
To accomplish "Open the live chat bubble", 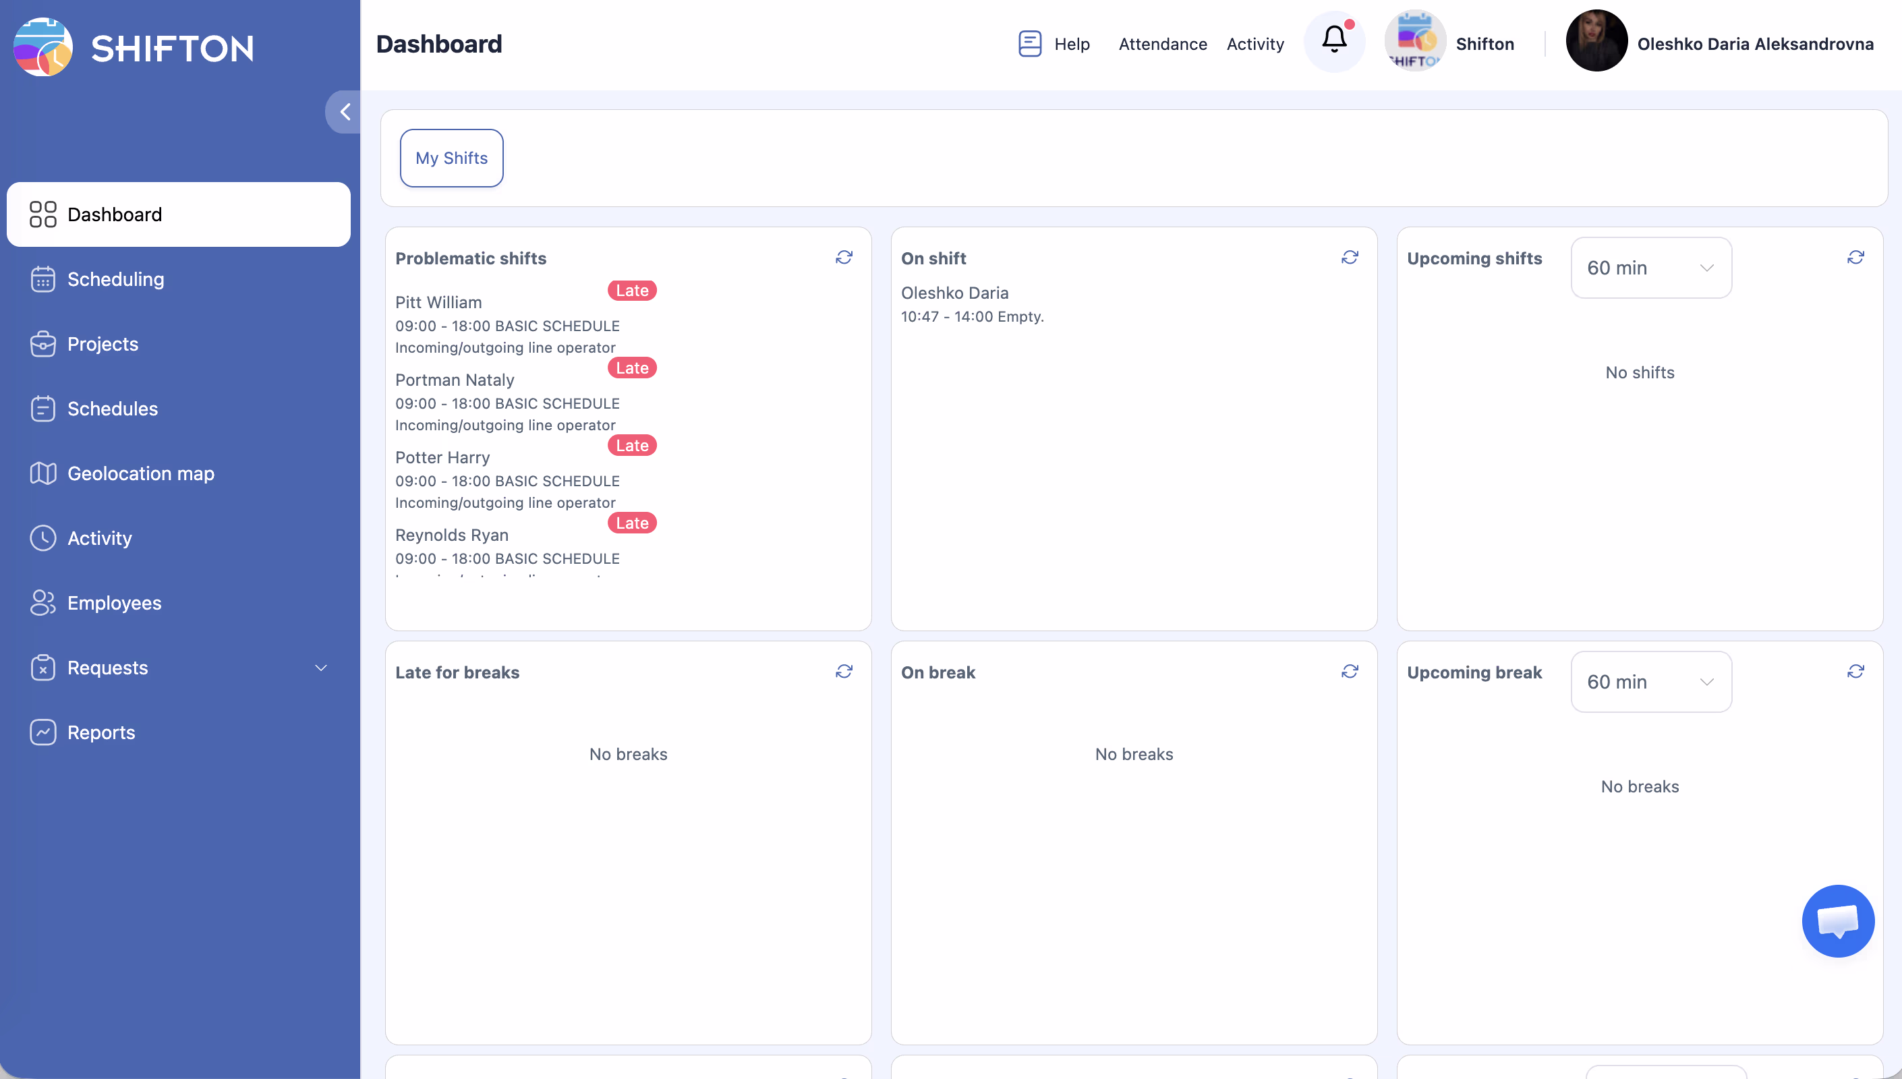I will click(1837, 921).
